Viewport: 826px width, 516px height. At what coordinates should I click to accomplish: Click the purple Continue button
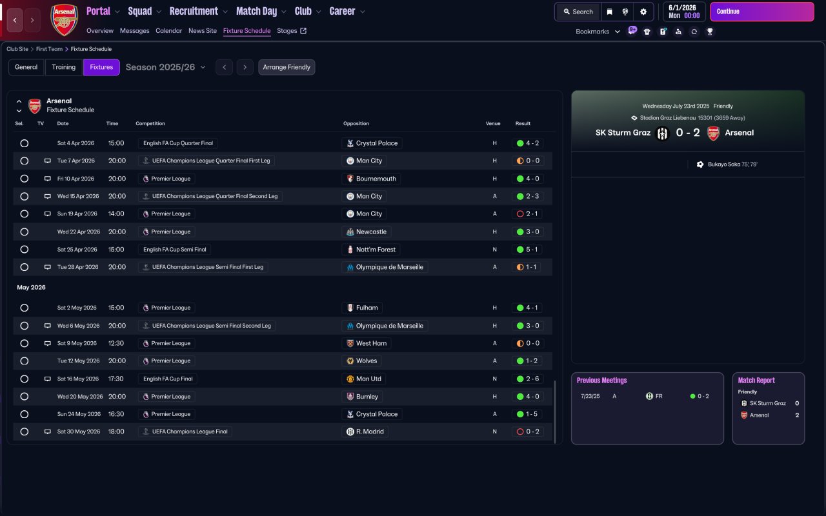762,12
